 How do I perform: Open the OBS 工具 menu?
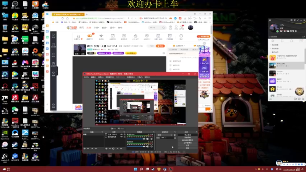pyautogui.click(x=140, y=77)
